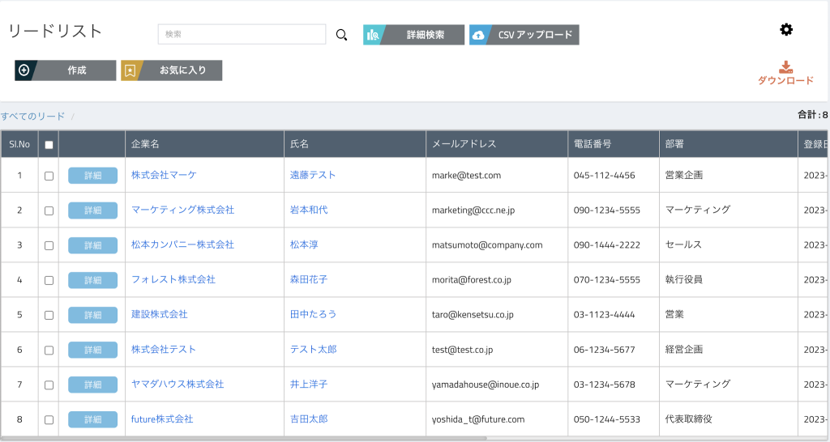Toggle the select-all checkbox in table header
The image size is (830, 442).
[49, 145]
